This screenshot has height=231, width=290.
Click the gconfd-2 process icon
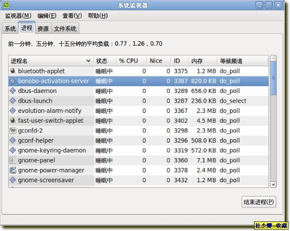click(12, 130)
